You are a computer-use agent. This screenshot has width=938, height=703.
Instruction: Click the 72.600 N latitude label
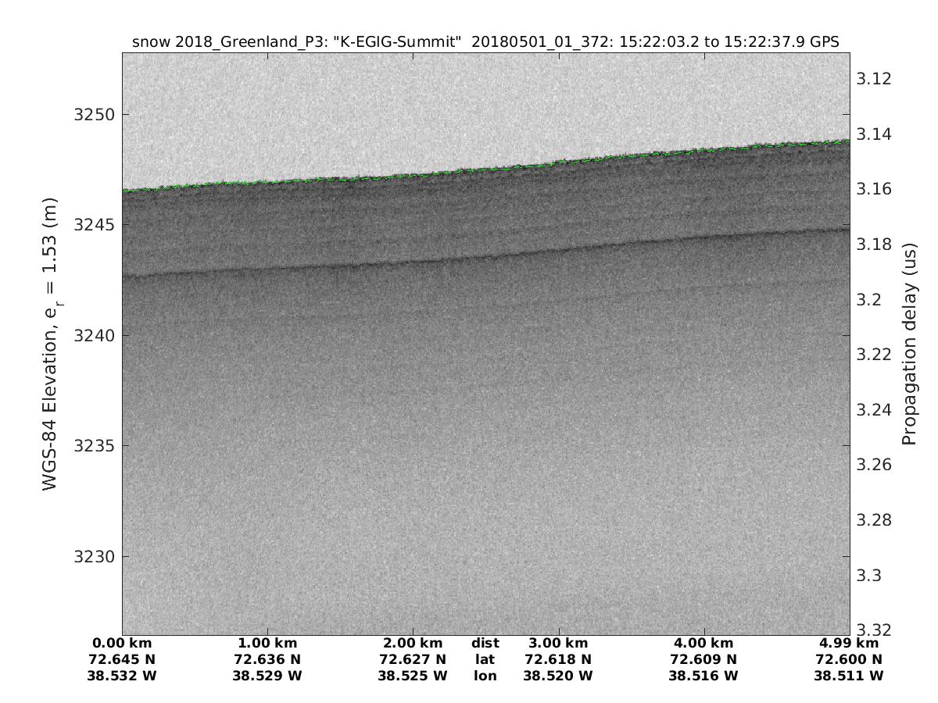click(x=849, y=659)
